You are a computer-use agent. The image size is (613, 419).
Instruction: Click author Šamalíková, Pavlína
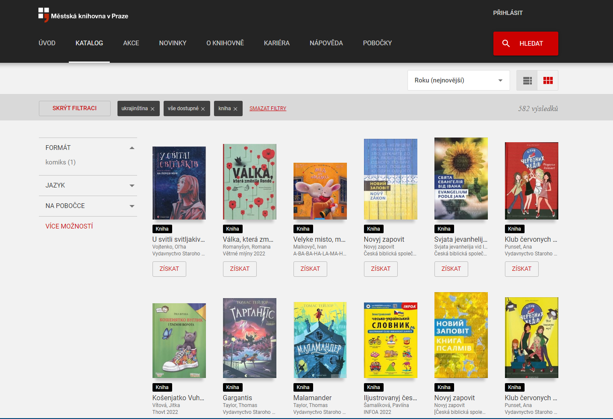click(x=386, y=405)
